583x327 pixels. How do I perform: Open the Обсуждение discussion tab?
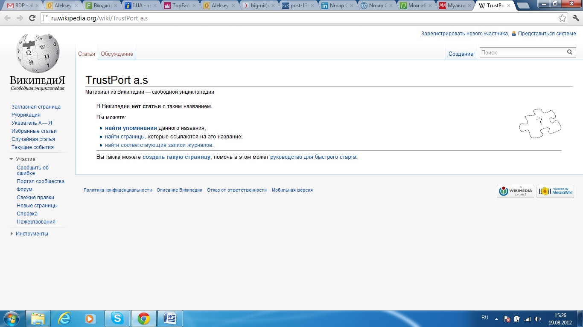coord(117,54)
